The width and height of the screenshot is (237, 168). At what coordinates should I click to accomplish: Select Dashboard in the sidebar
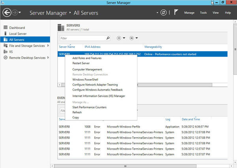tap(17, 28)
